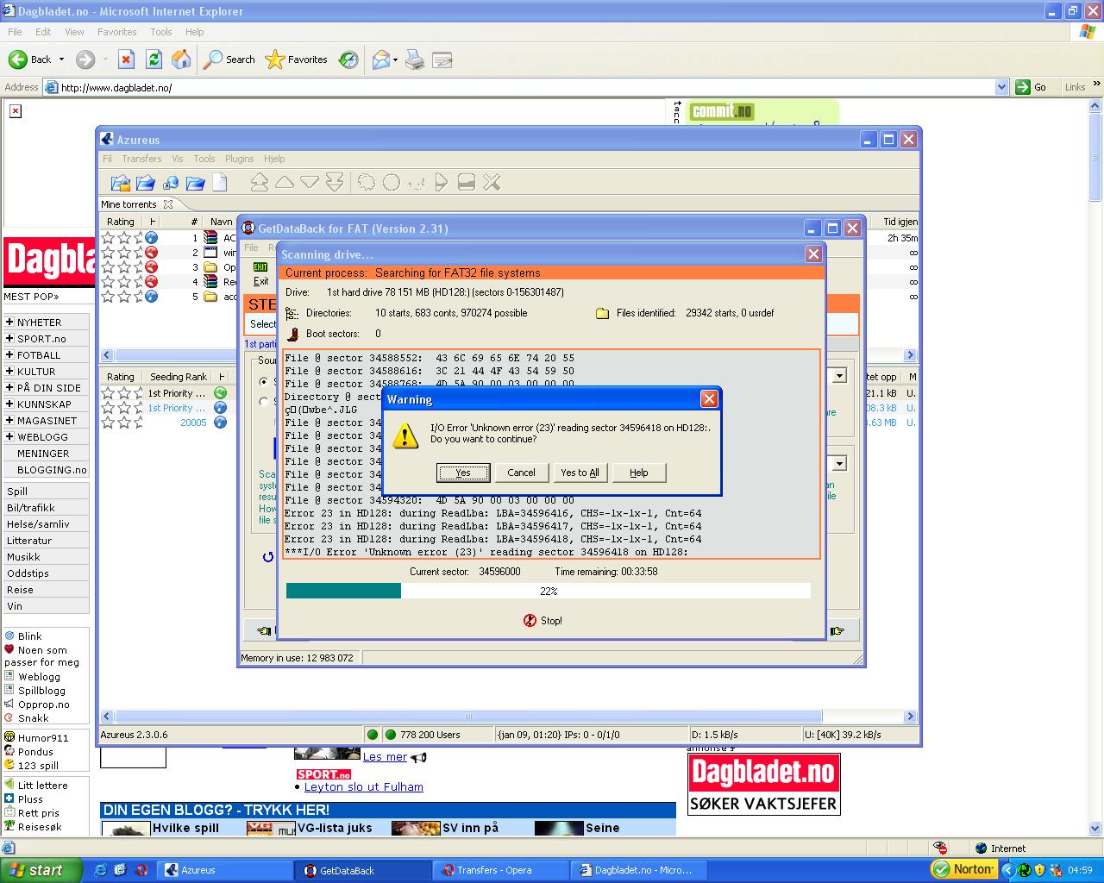Click the megaphone icon beside Les mer
The width and height of the screenshot is (1104, 883).
418,758
